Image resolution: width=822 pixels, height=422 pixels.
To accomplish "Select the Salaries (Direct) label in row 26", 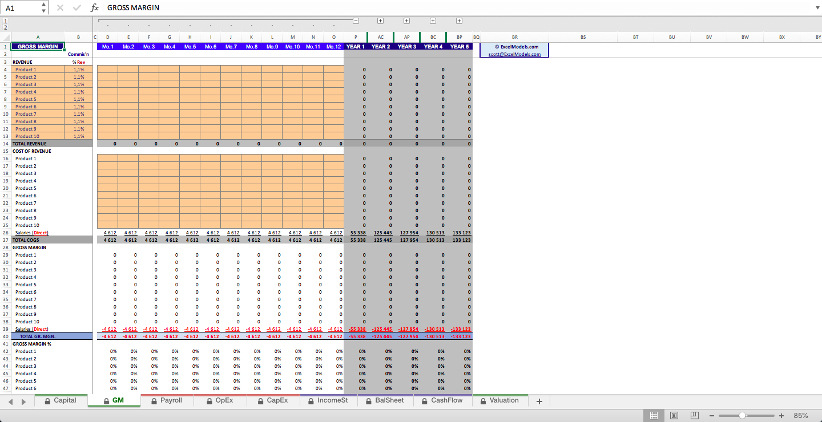I will click(x=32, y=233).
